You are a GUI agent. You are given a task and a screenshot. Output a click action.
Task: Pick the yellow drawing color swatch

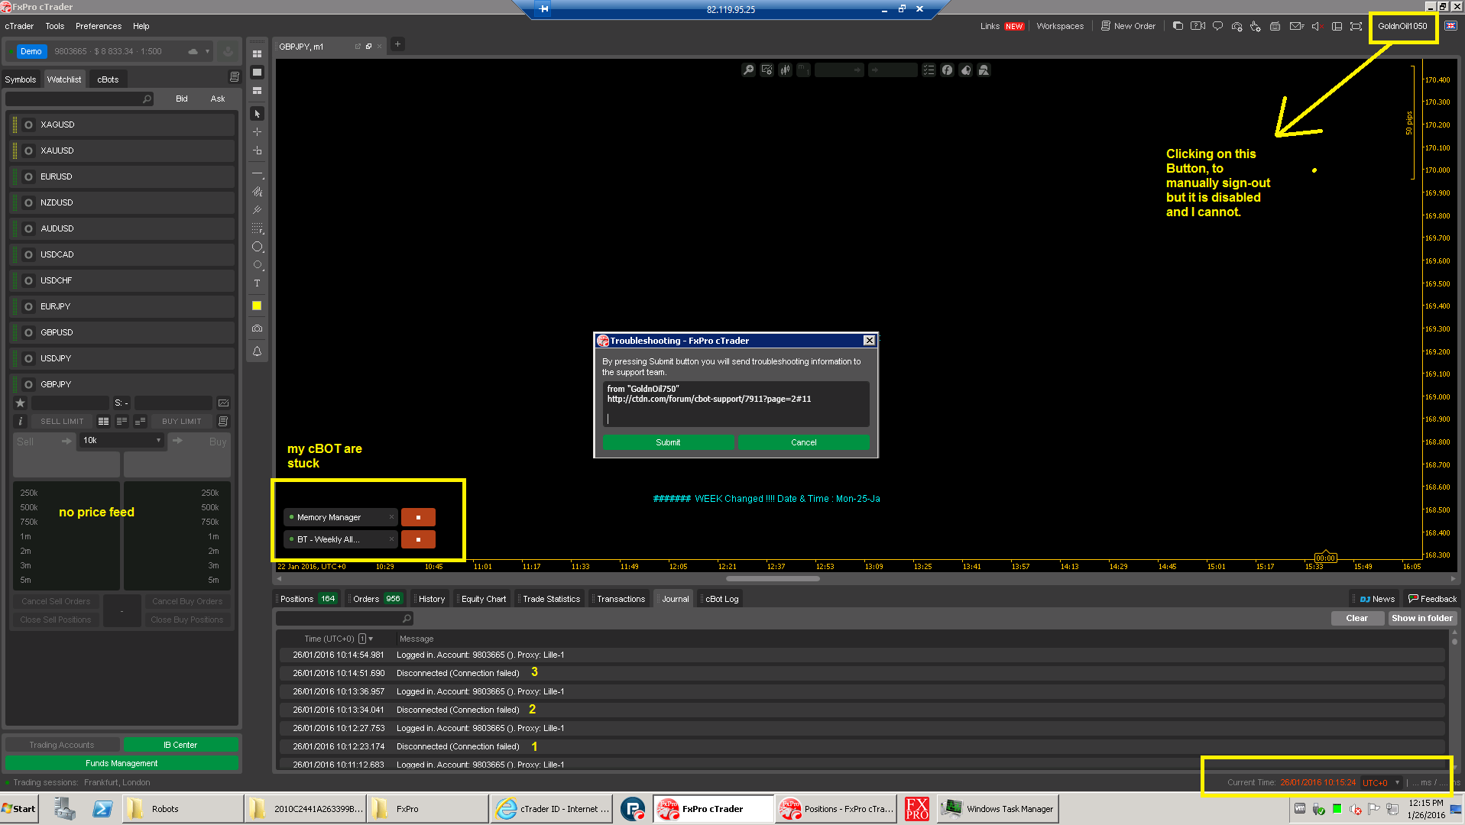(x=257, y=306)
